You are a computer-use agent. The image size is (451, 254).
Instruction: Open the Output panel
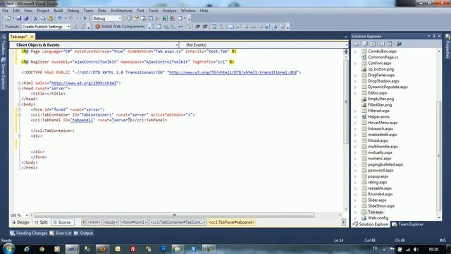pyautogui.click(x=84, y=234)
